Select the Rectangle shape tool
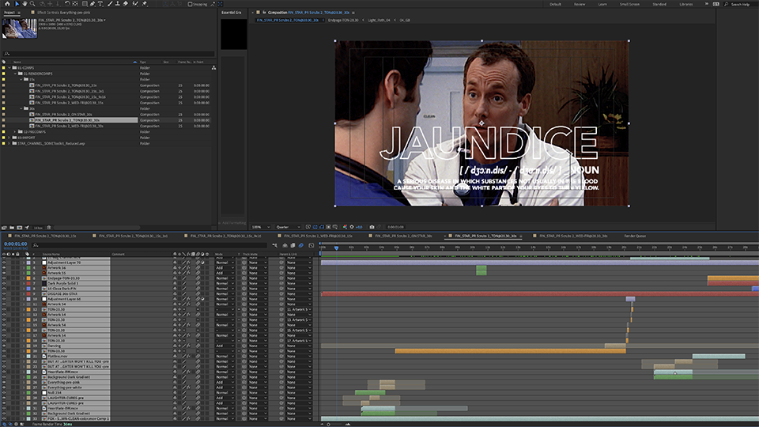The image size is (759, 427). click(85, 3)
